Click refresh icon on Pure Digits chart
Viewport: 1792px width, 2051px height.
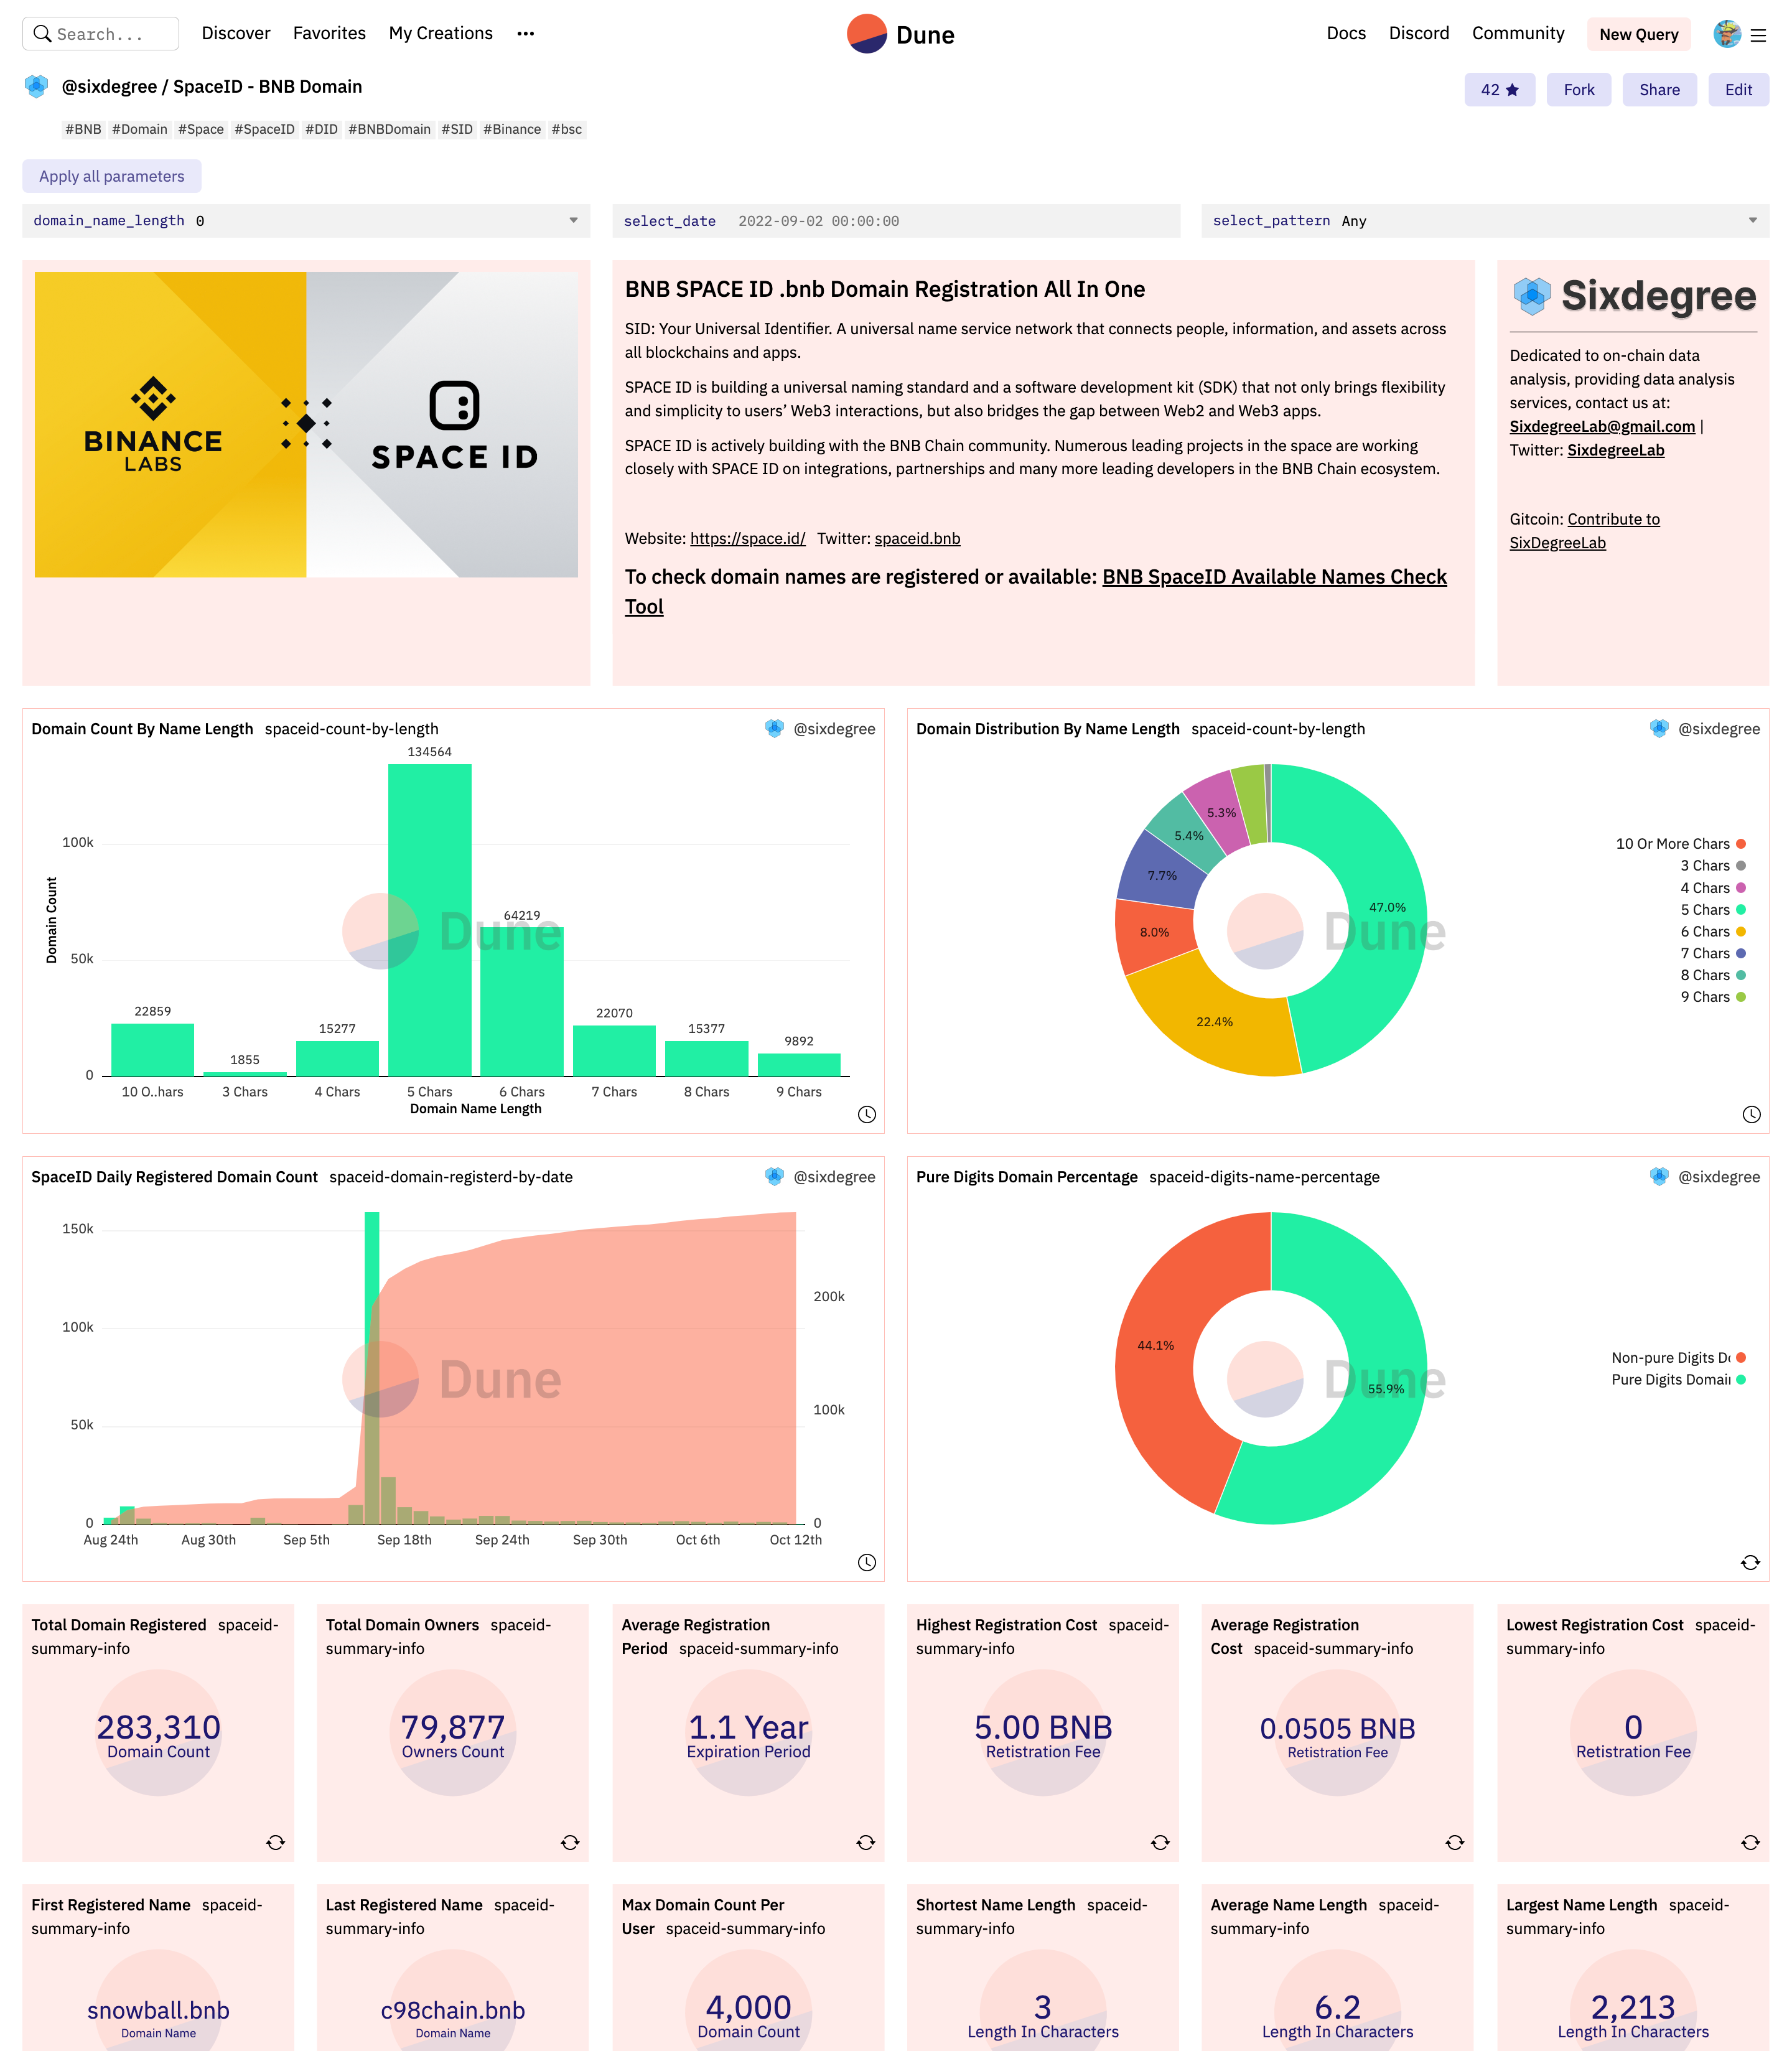[1750, 1562]
